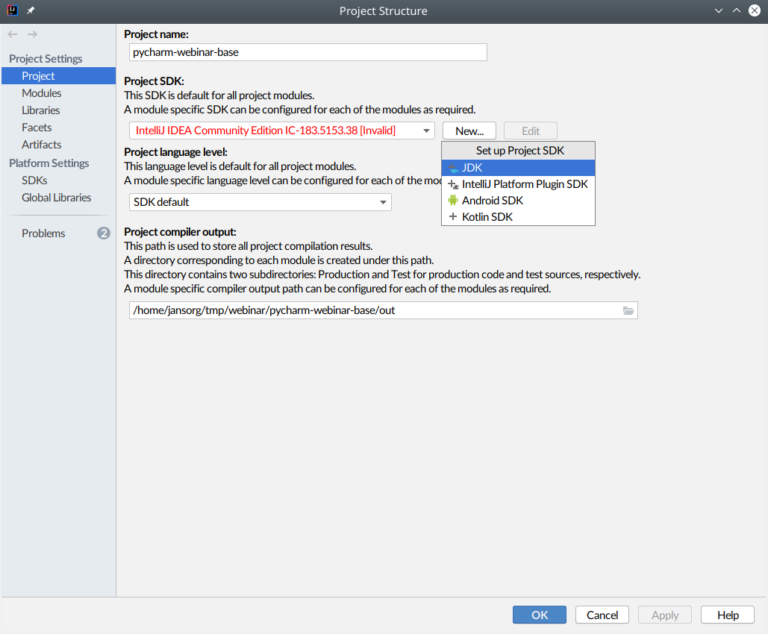
Task: Click the roll-up chevron in title bar
Action: [736, 10]
